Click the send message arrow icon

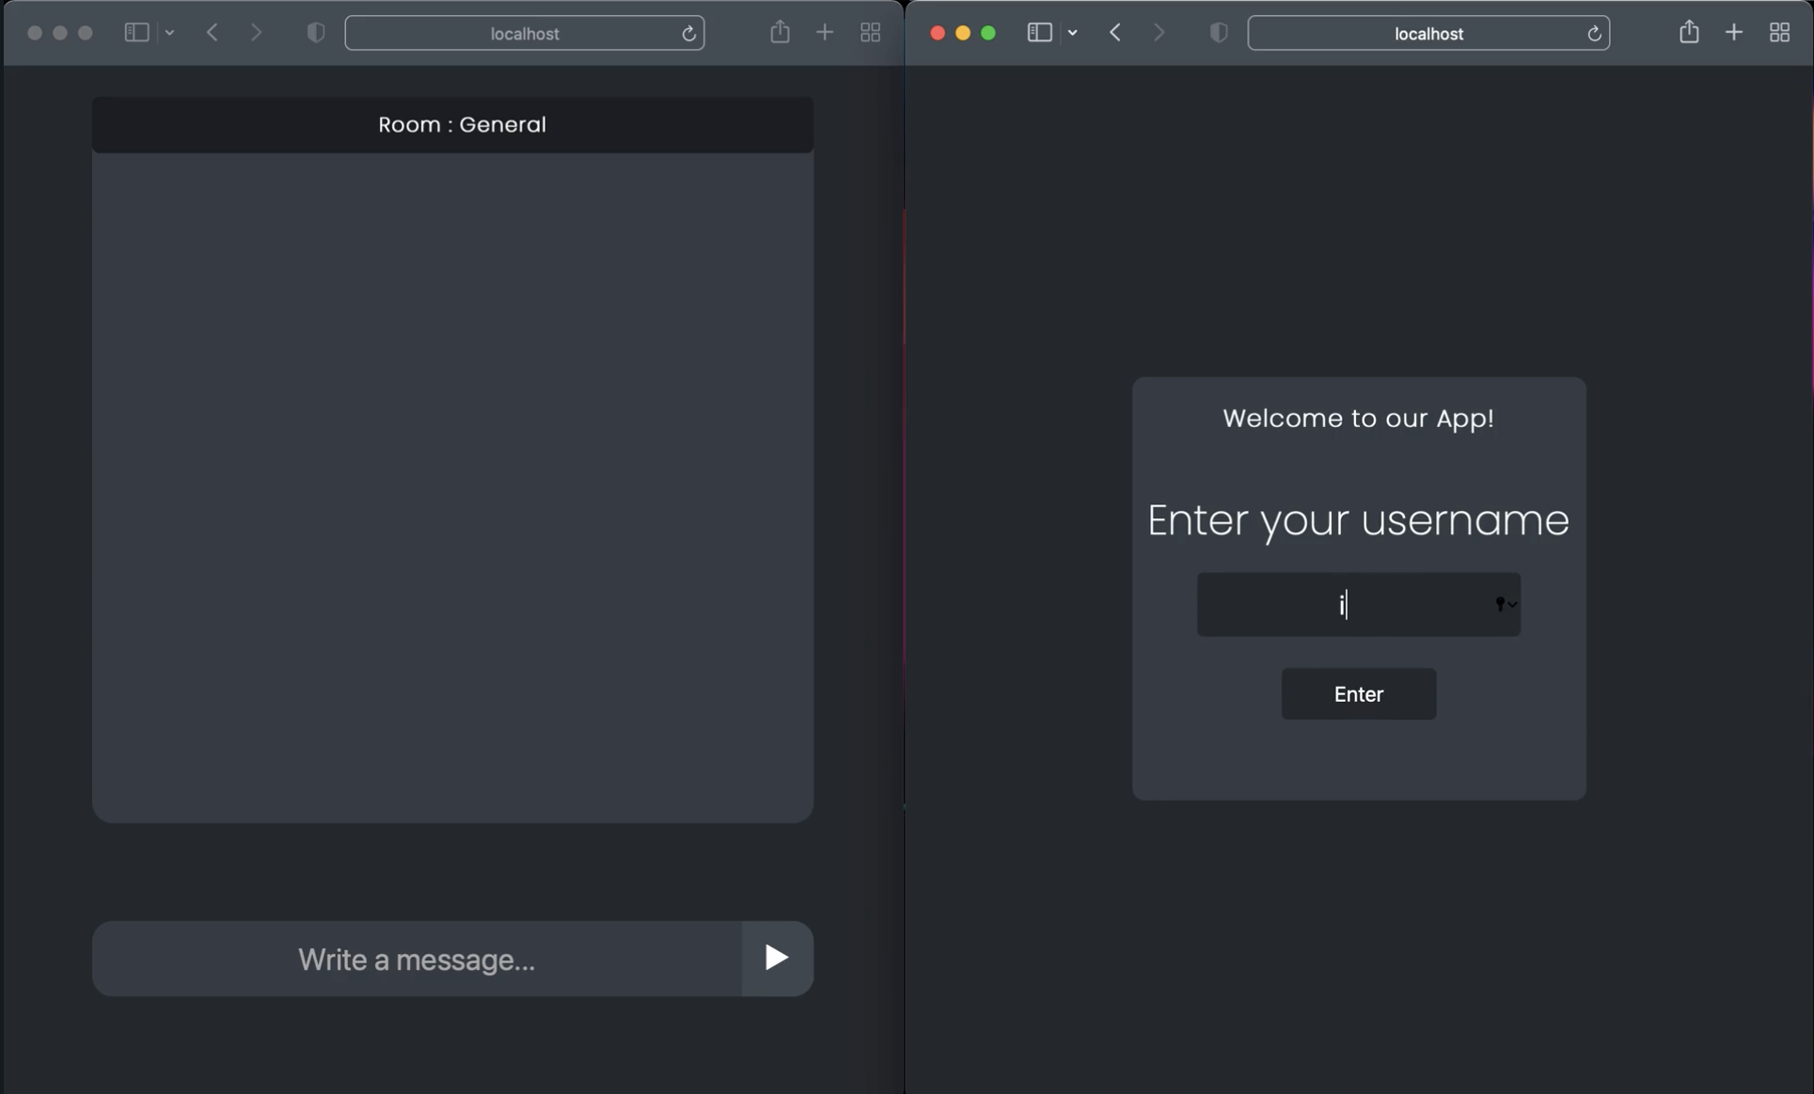(x=776, y=958)
